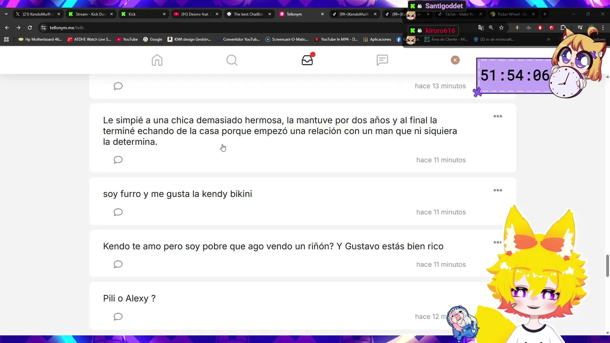Image resolution: width=610 pixels, height=343 pixels.
Task: Open the ATDHE Watch Live S... bookmark
Action: click(89, 40)
